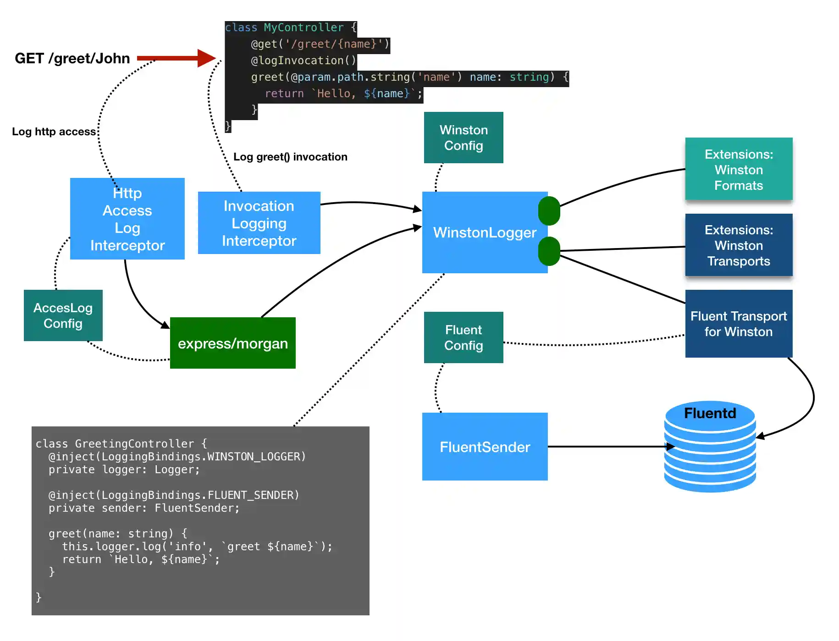
Task: Click the Log greet() invocation label
Action: coord(290,156)
